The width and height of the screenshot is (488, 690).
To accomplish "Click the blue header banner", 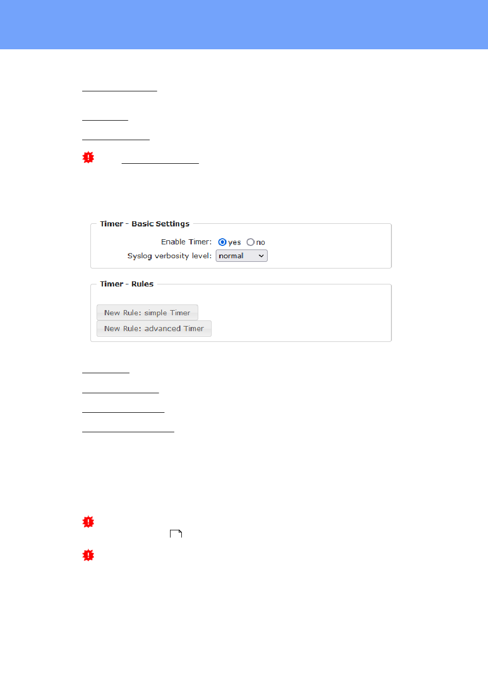I will pyautogui.click(x=244, y=25).
